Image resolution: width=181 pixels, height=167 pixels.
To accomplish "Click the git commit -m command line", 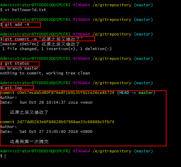I will click(x=44, y=39).
